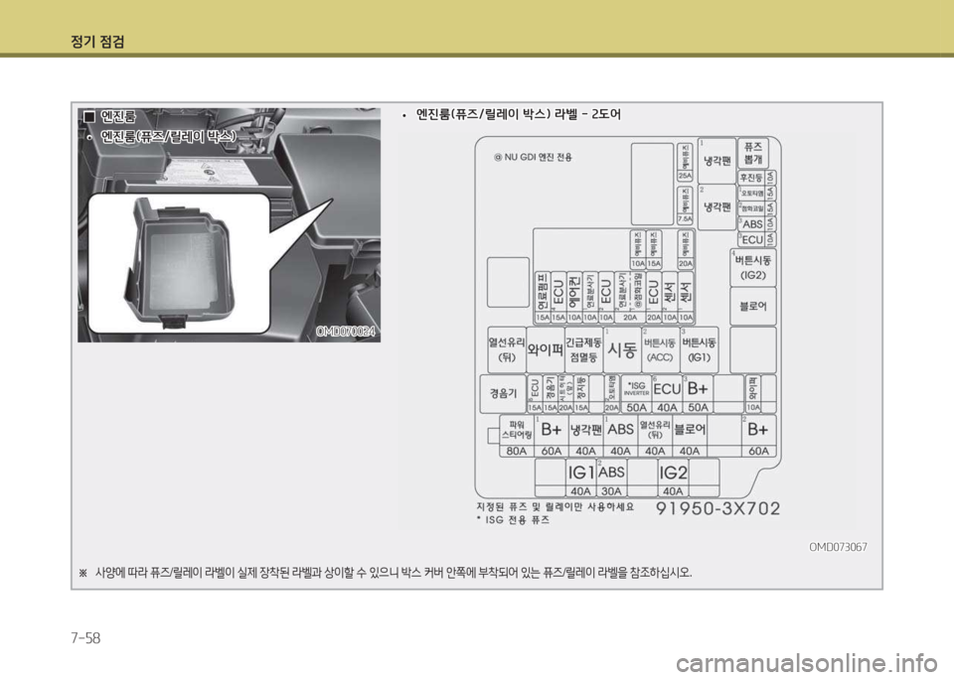Click the ECU 40A fuse
The width and height of the screenshot is (954, 680).
coord(667,394)
